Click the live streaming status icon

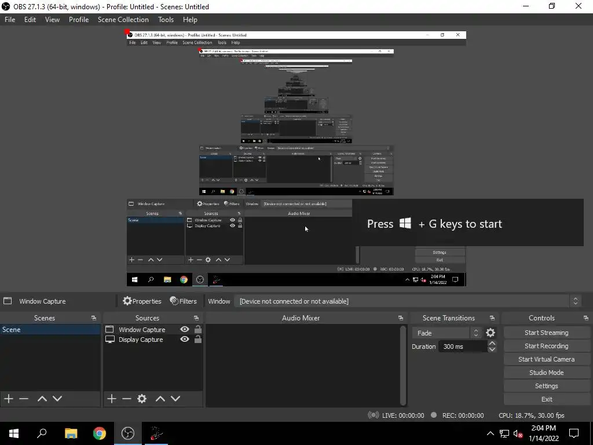tap(374, 415)
